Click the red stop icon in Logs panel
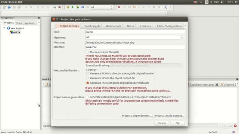The image size is (239, 134). [x=235, y=126]
